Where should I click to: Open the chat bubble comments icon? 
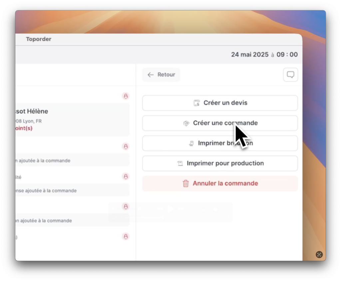coord(290,75)
